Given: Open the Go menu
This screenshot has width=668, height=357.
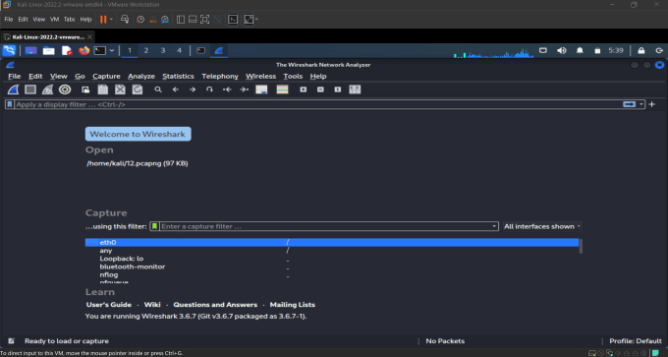Looking at the screenshot, I should (80, 77).
